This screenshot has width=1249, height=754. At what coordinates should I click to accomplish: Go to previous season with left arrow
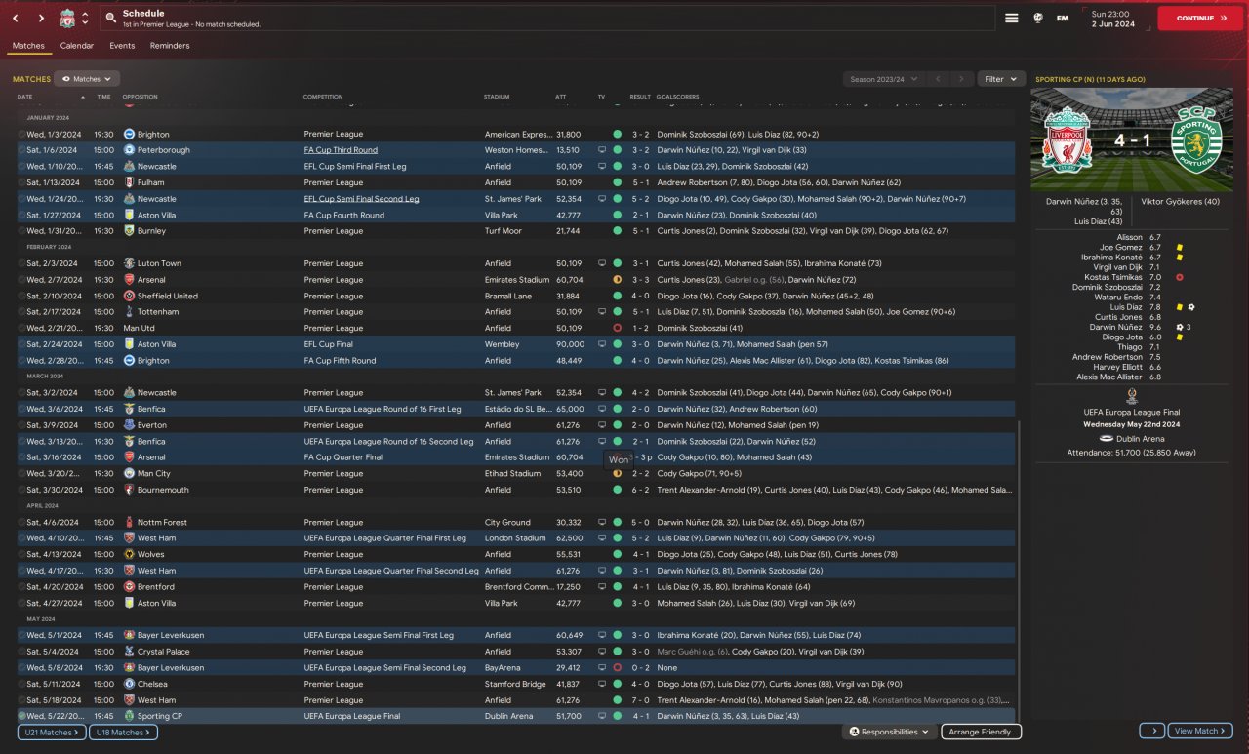coord(938,79)
